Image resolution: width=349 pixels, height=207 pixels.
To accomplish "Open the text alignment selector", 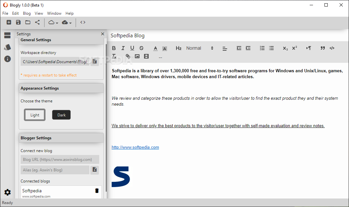I will [225, 48].
